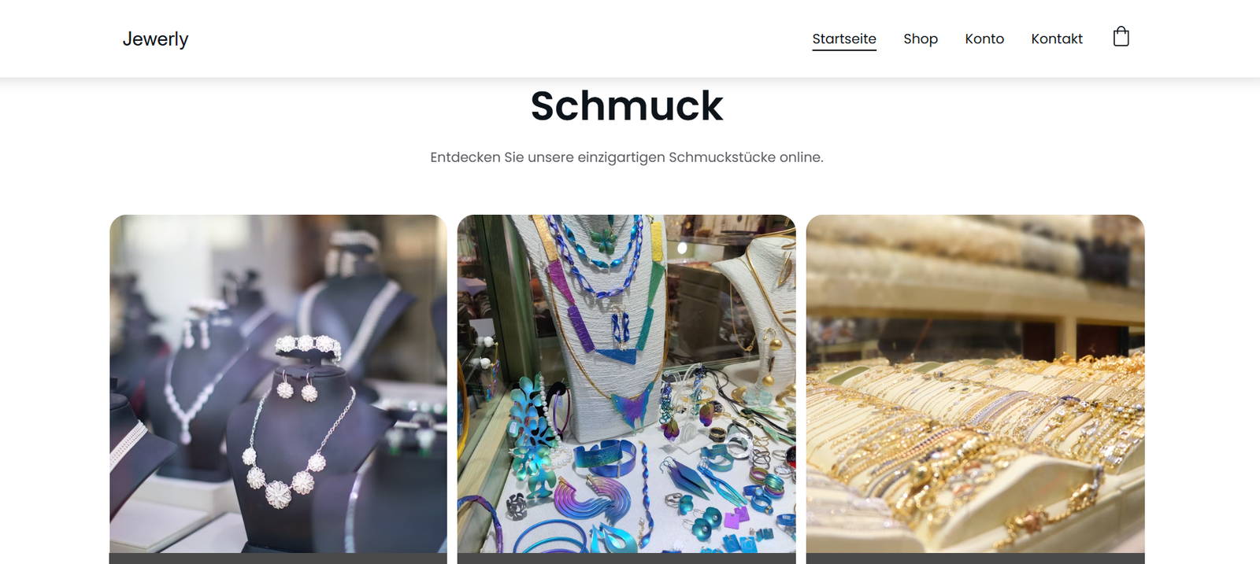Navigate to the Kontakt page
Viewport: 1260px width, 564px height.
[x=1057, y=39]
